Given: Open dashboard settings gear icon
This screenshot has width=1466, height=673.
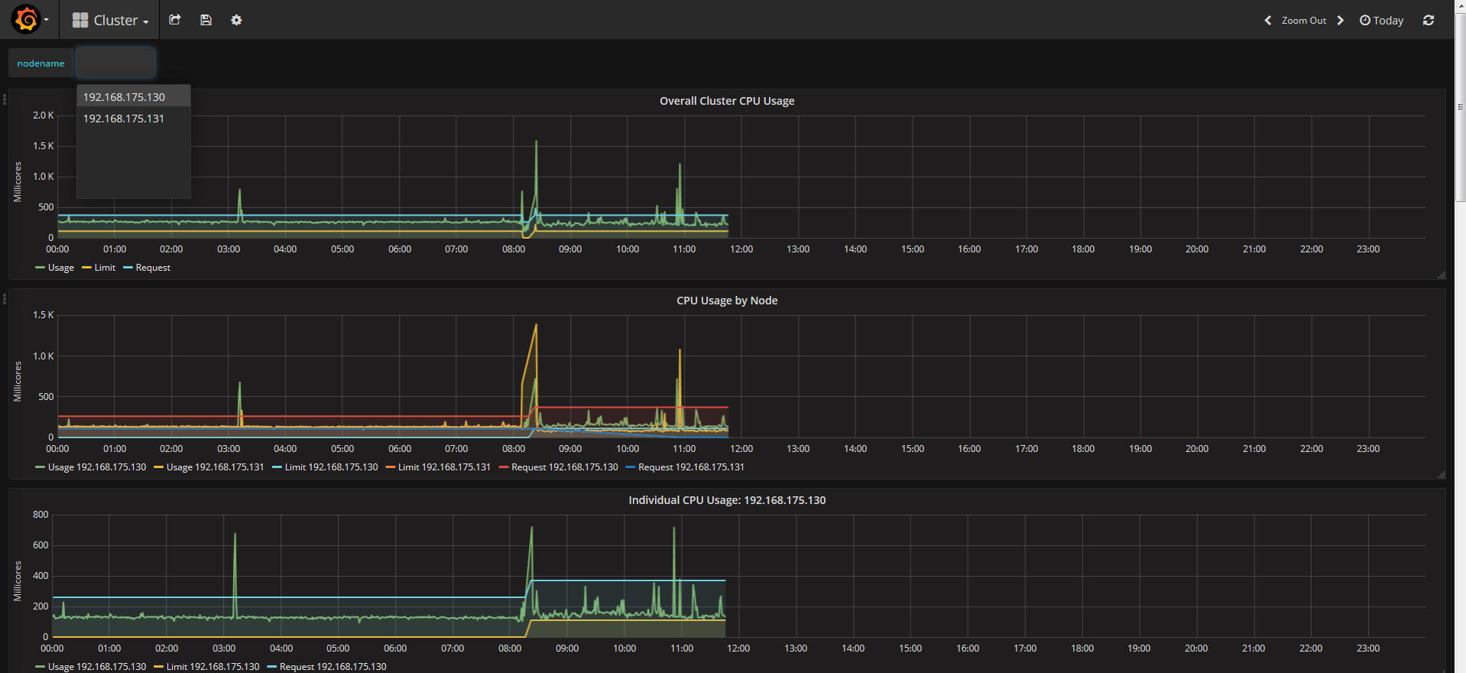Looking at the screenshot, I should click(x=236, y=20).
